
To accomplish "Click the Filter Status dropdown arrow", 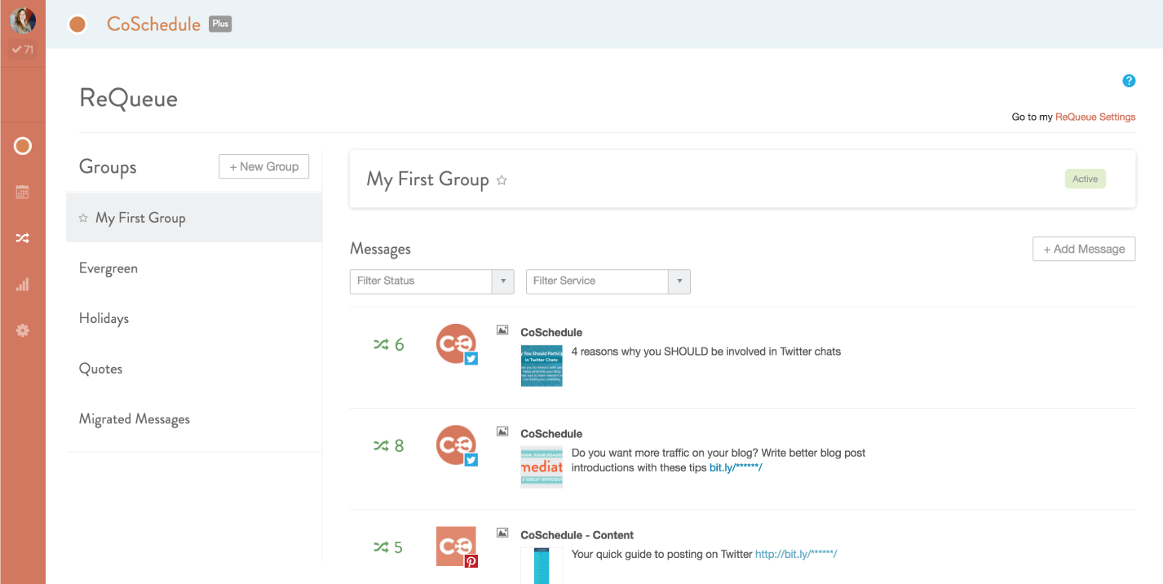I will pyautogui.click(x=502, y=281).
